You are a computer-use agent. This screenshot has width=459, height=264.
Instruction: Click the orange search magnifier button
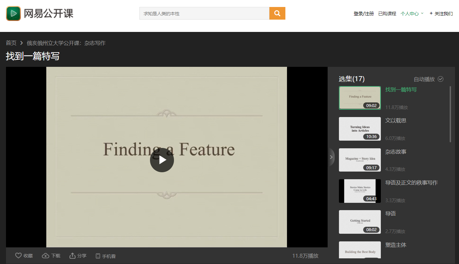(x=277, y=13)
